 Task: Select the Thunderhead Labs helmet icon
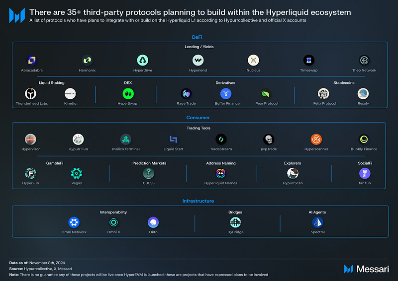[30, 94]
